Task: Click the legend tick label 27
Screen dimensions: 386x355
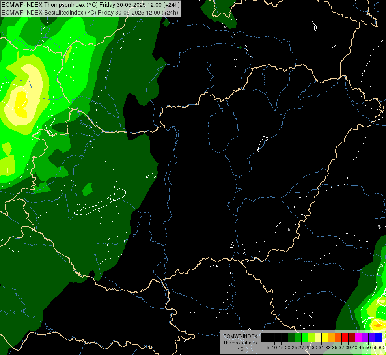Action: (x=301, y=348)
